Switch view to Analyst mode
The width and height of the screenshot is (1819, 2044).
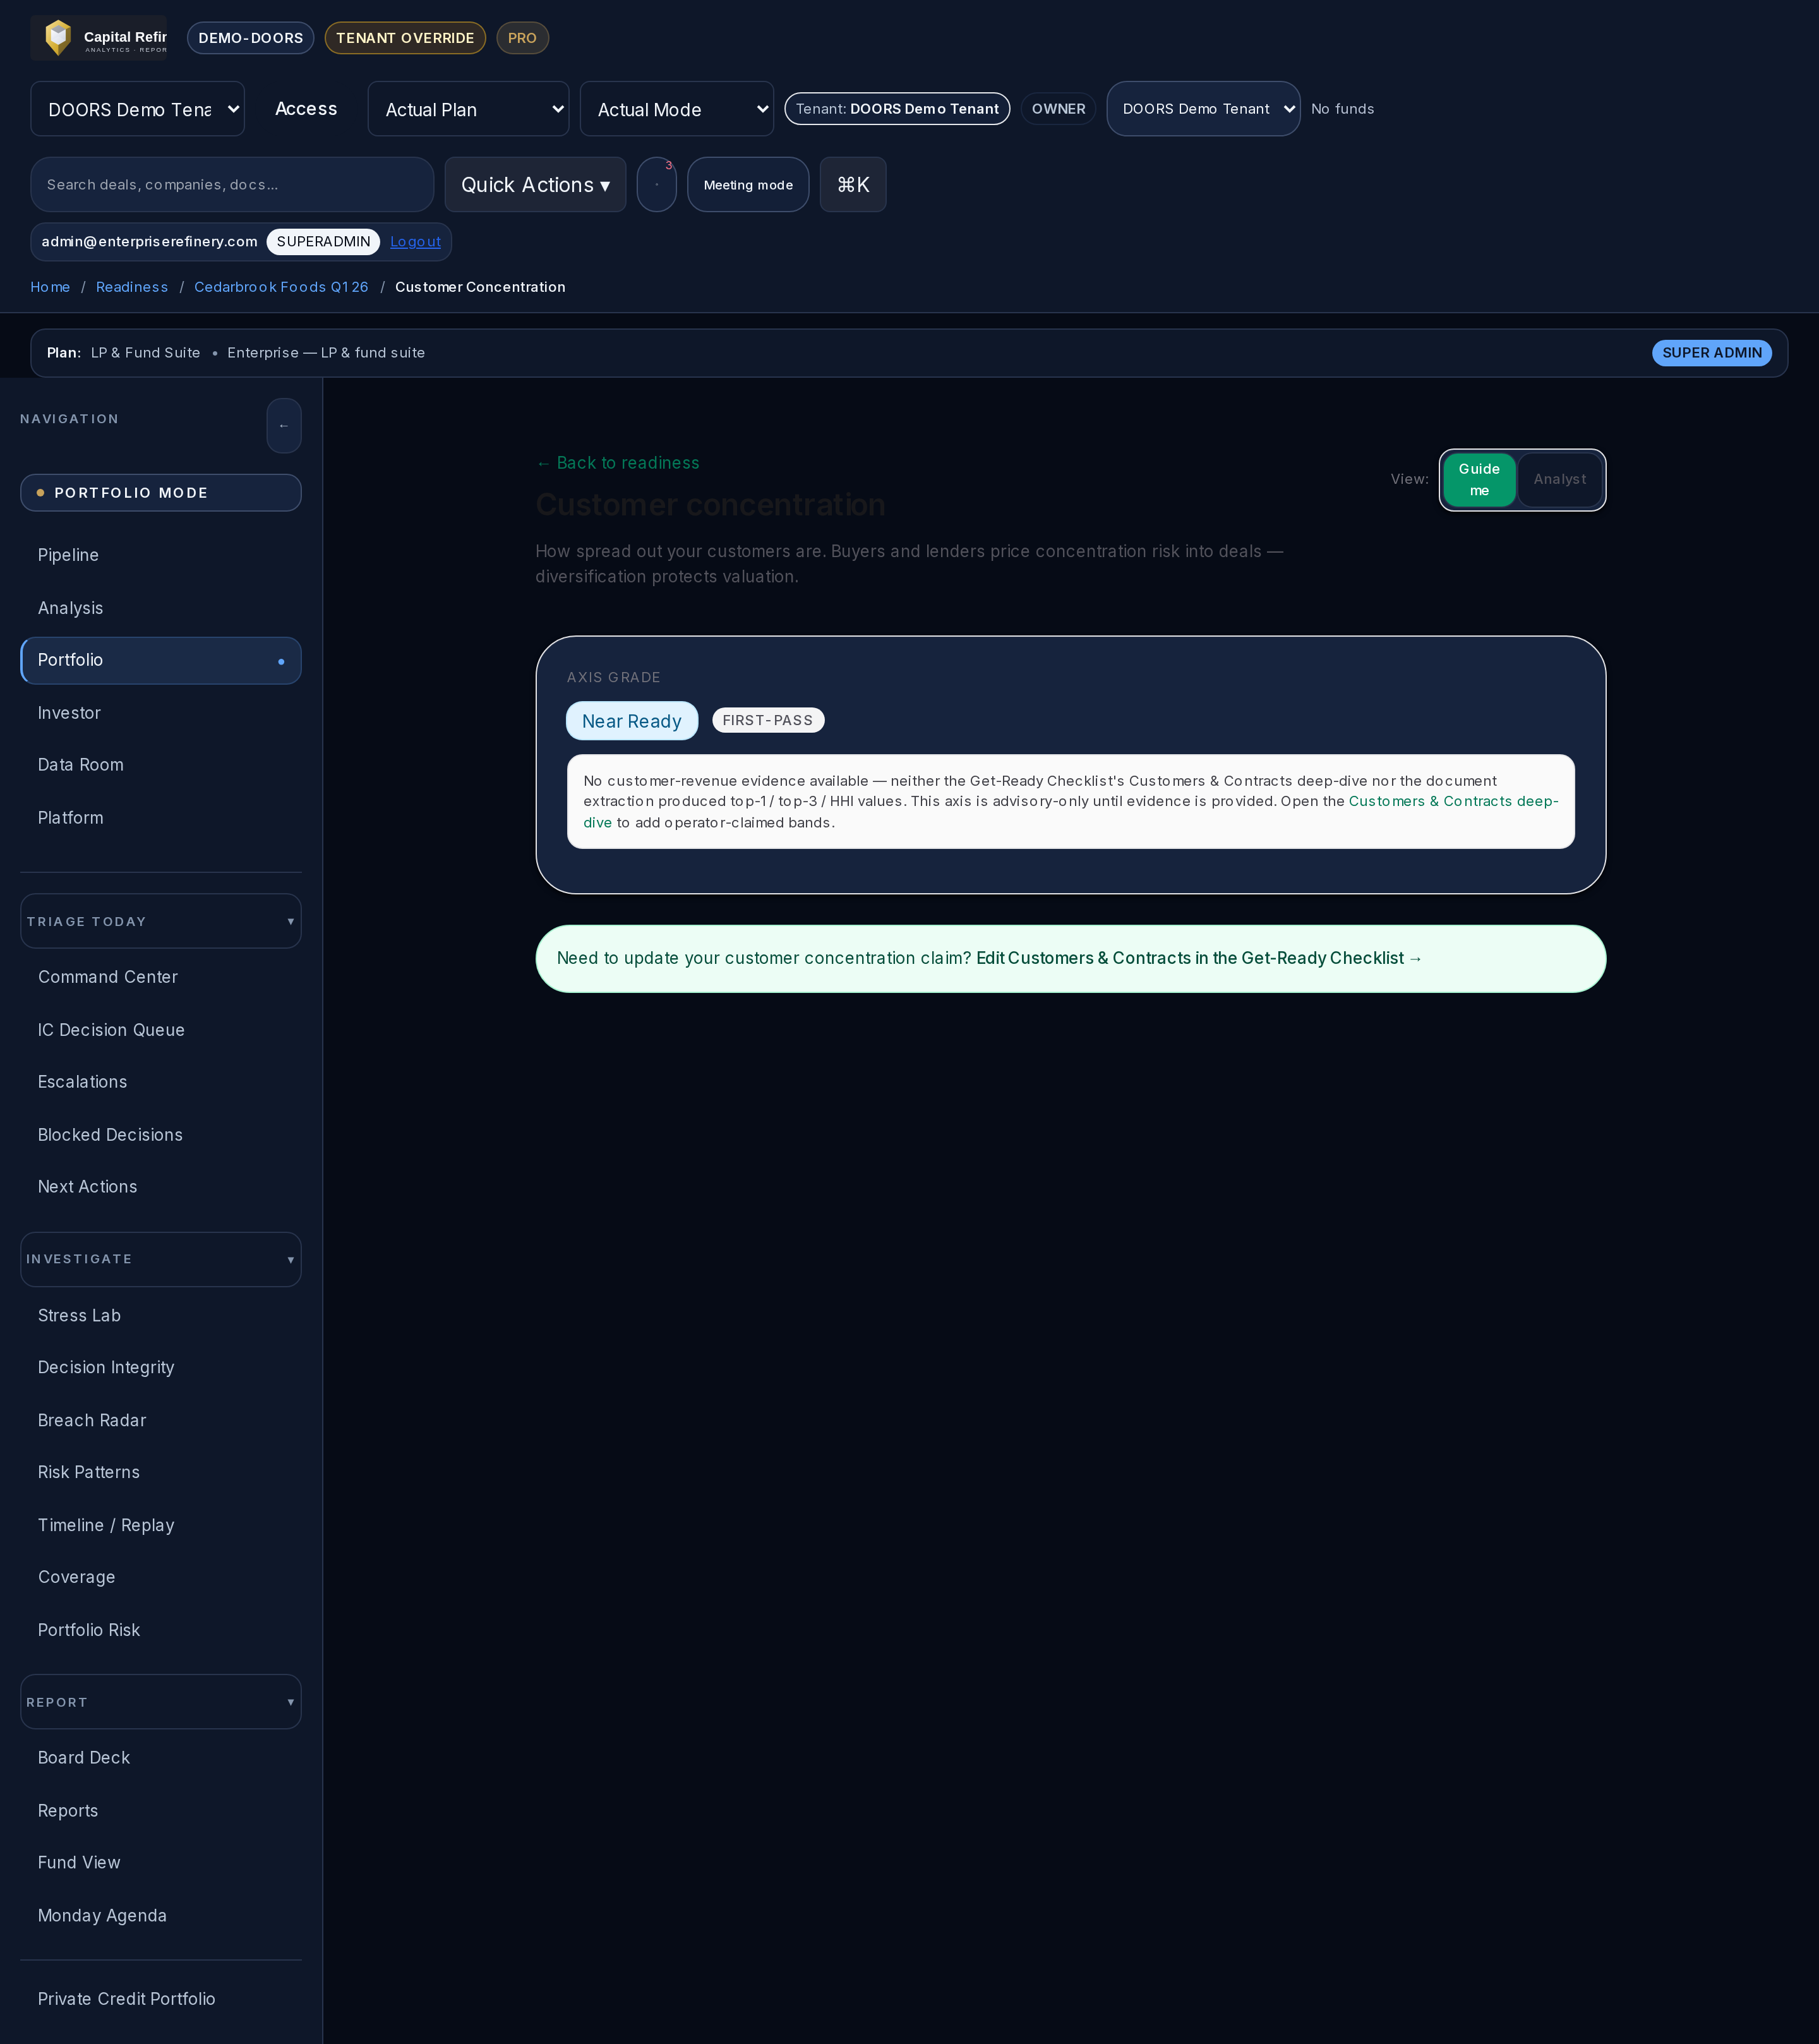1560,480
